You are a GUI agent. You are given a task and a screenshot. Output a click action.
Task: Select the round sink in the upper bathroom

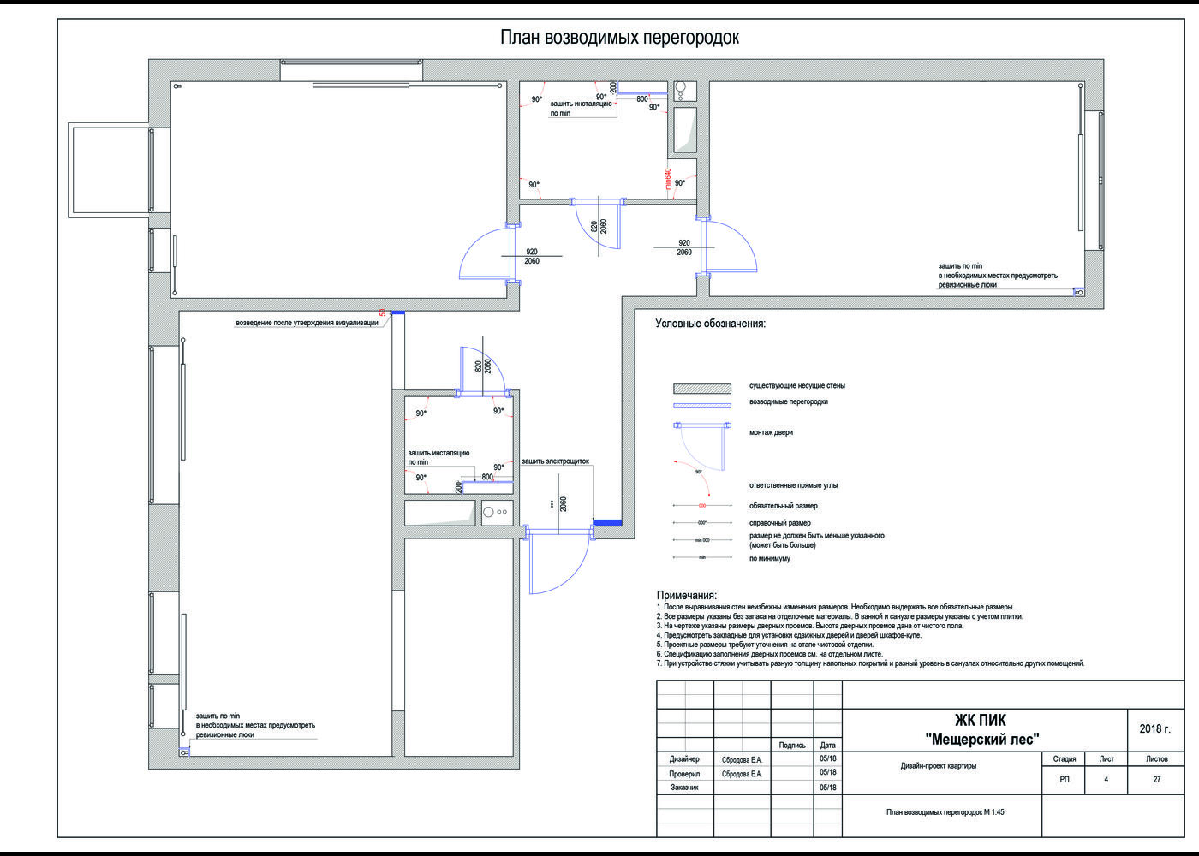pyautogui.click(x=681, y=87)
